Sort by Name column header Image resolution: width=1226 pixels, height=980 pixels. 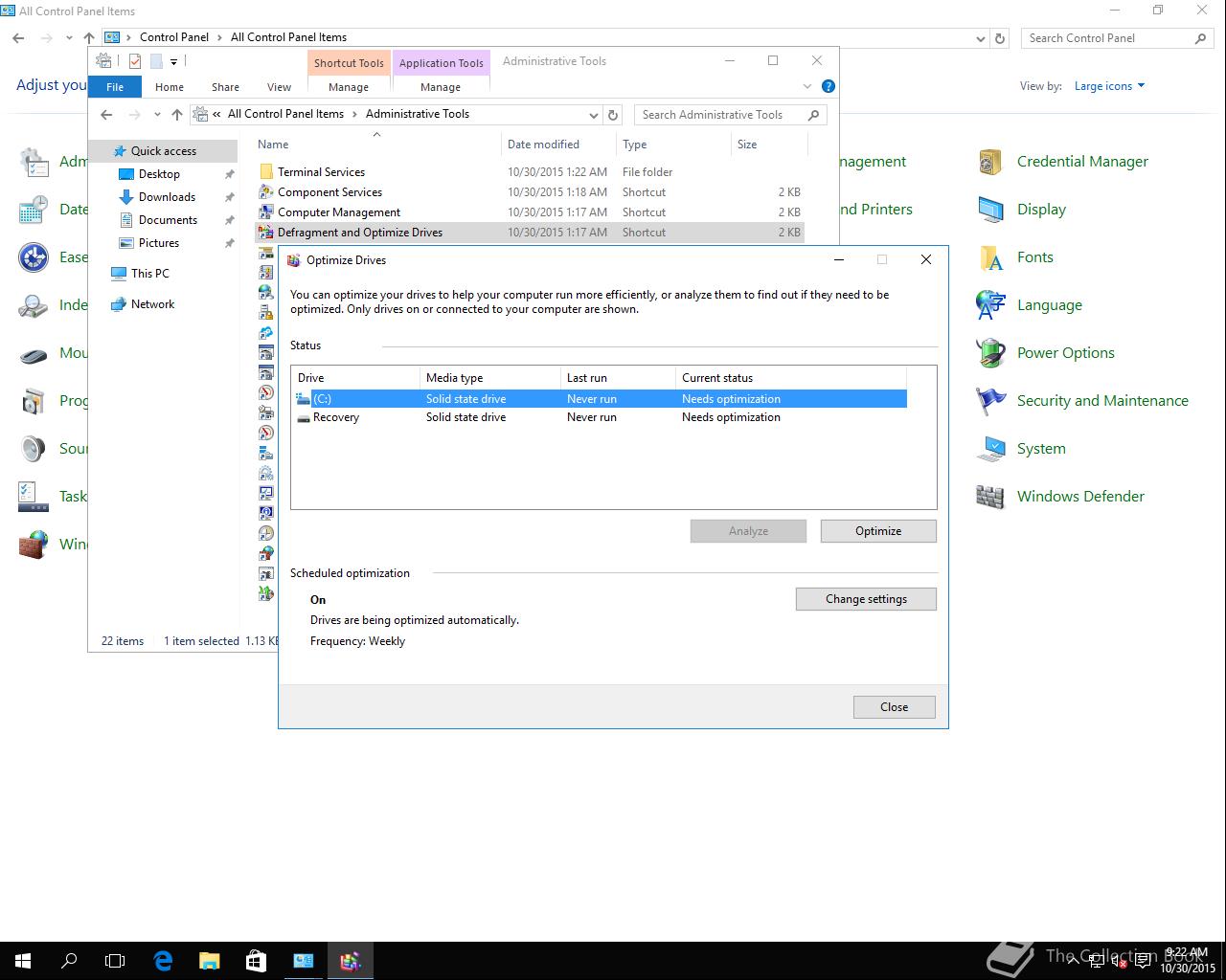[377, 145]
